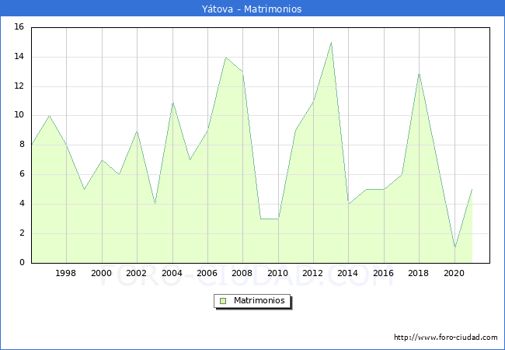The image size is (505, 350).
Task: Open the http://www.foro-ciudad.com link
Action: [x=446, y=337]
